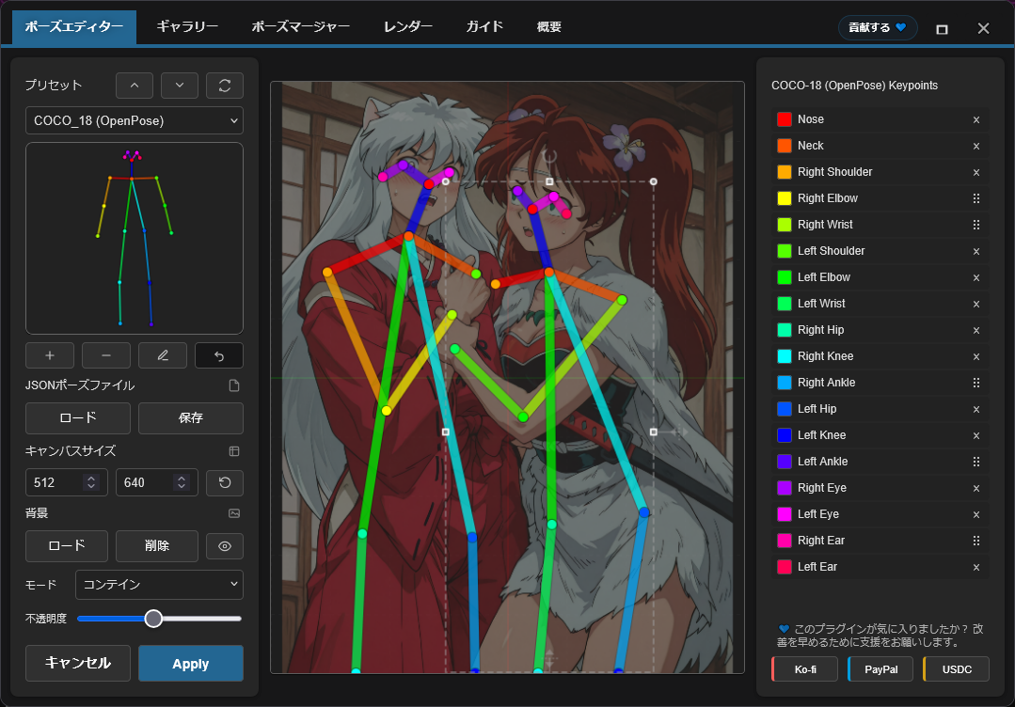Click the left skeleton yellow elbow joint
The width and height of the screenshot is (1015, 707).
[386, 411]
